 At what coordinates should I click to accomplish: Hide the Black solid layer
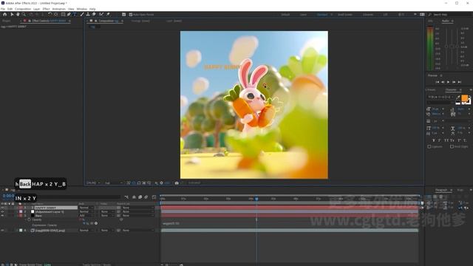point(2,216)
